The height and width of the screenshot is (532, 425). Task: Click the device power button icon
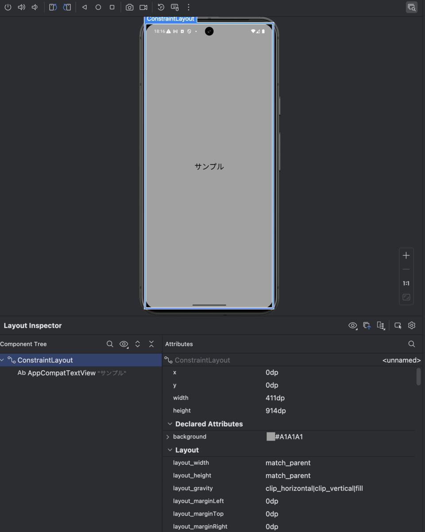(x=8, y=7)
